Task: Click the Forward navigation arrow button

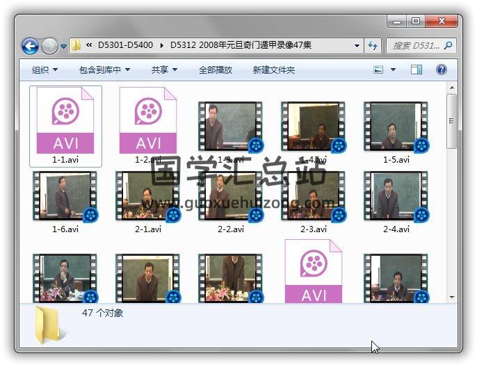Action: pyautogui.click(x=49, y=47)
